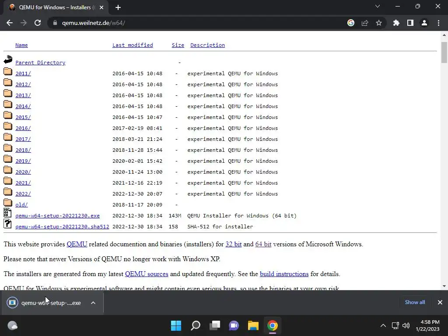Open the 2018/ directory link

click(23, 150)
